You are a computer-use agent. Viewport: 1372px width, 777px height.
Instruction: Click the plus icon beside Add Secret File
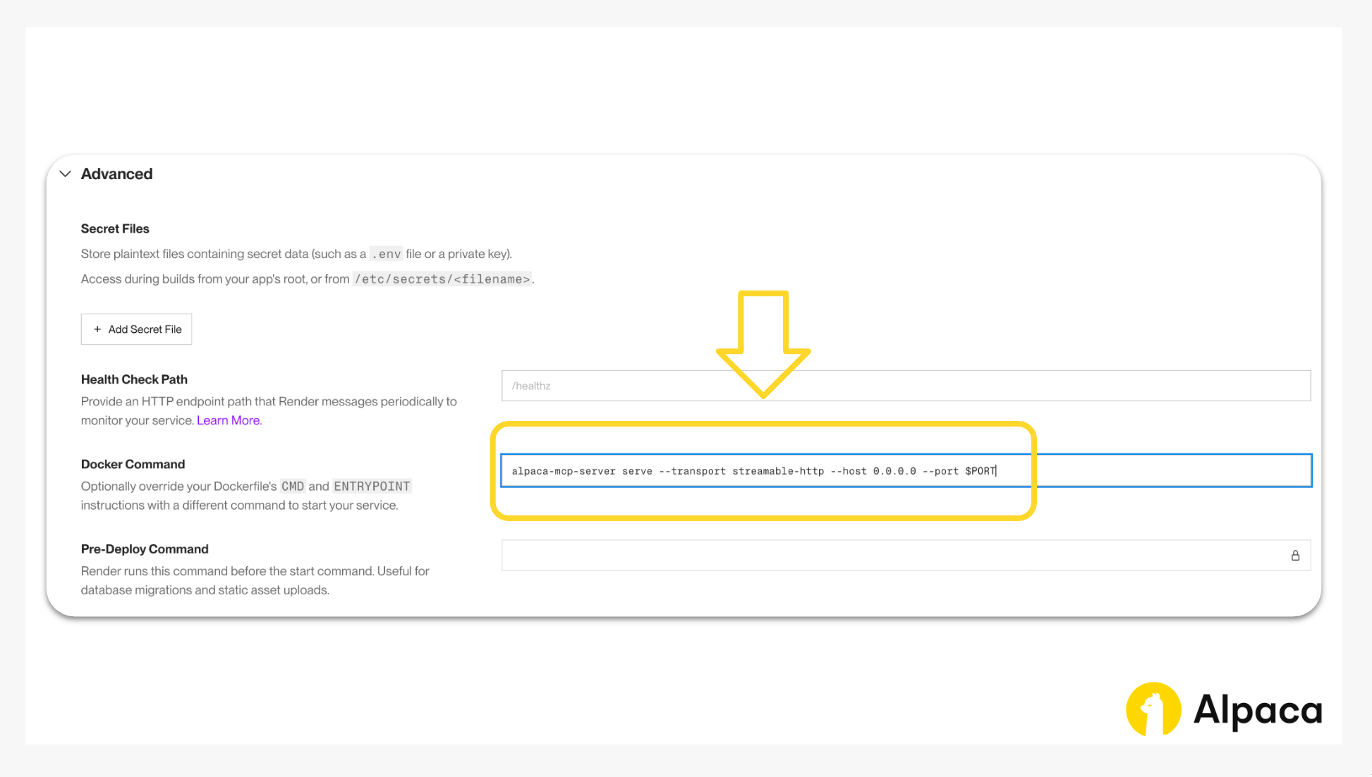pos(97,329)
